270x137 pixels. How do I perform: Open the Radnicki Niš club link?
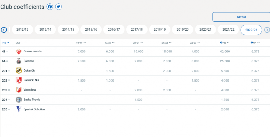pyautogui.click(x=31, y=80)
